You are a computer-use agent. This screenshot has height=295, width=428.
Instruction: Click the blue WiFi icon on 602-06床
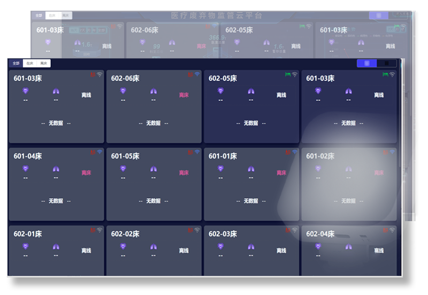pyautogui.click(x=197, y=74)
